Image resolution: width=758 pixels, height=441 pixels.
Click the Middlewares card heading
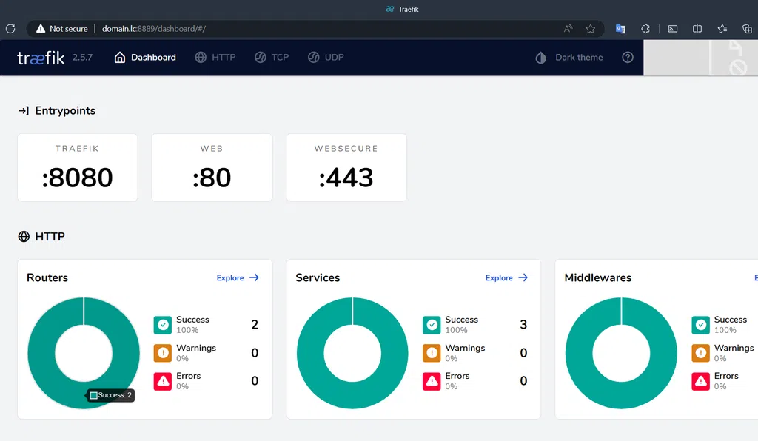click(x=598, y=277)
